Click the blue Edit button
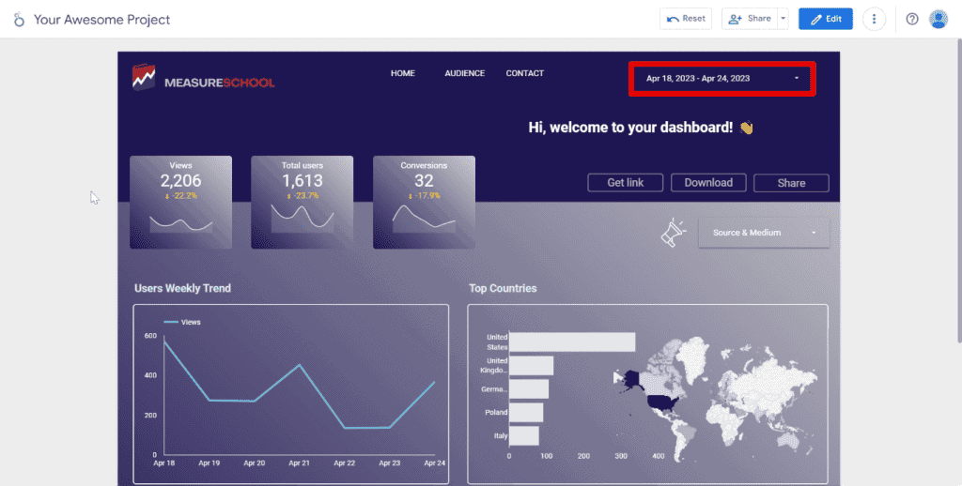 coord(825,19)
